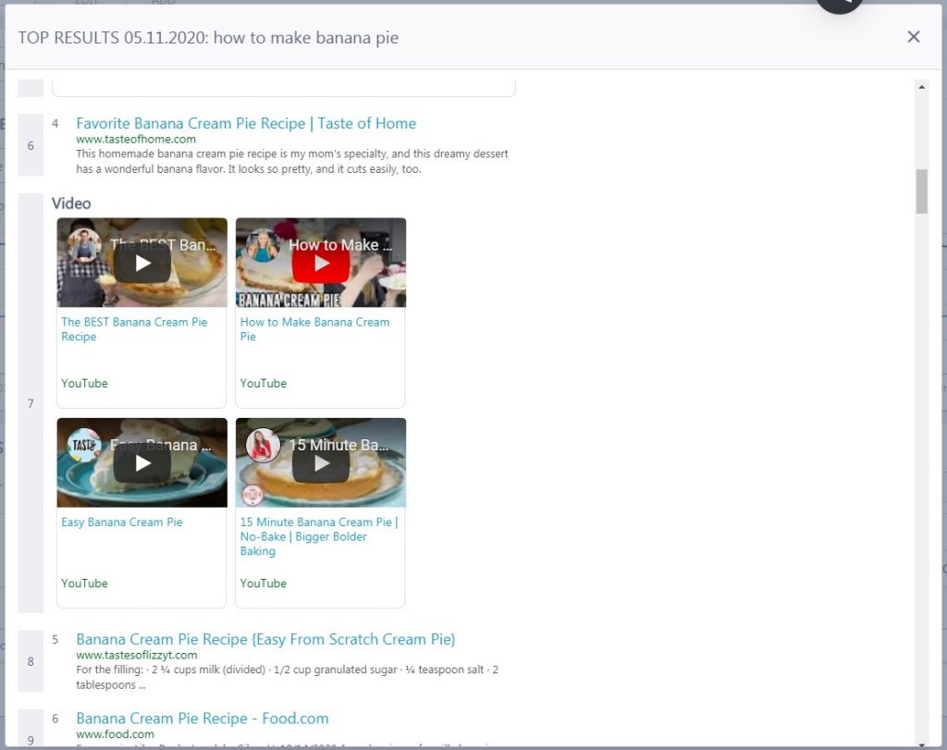Click www.tasteofhome.com URL text
Screen dimensions: 947x750
pyautogui.click(x=136, y=139)
